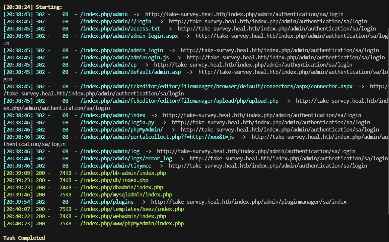Select the path /index.php/www/phpMyAdmin/index.php
Viewport: 389px width, 242px height.
coord(132,223)
